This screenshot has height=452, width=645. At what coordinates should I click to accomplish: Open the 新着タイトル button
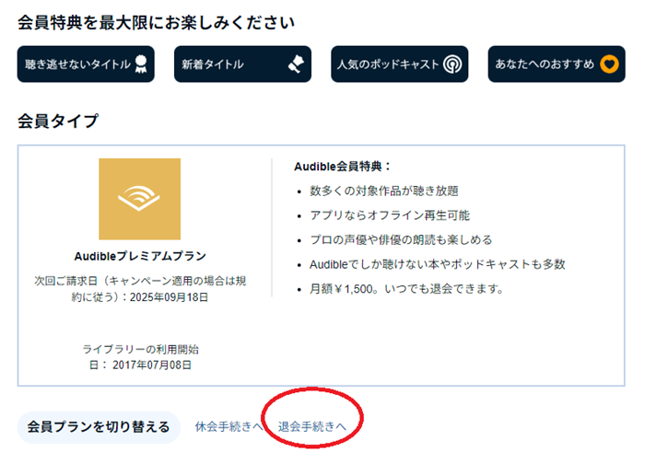(242, 64)
